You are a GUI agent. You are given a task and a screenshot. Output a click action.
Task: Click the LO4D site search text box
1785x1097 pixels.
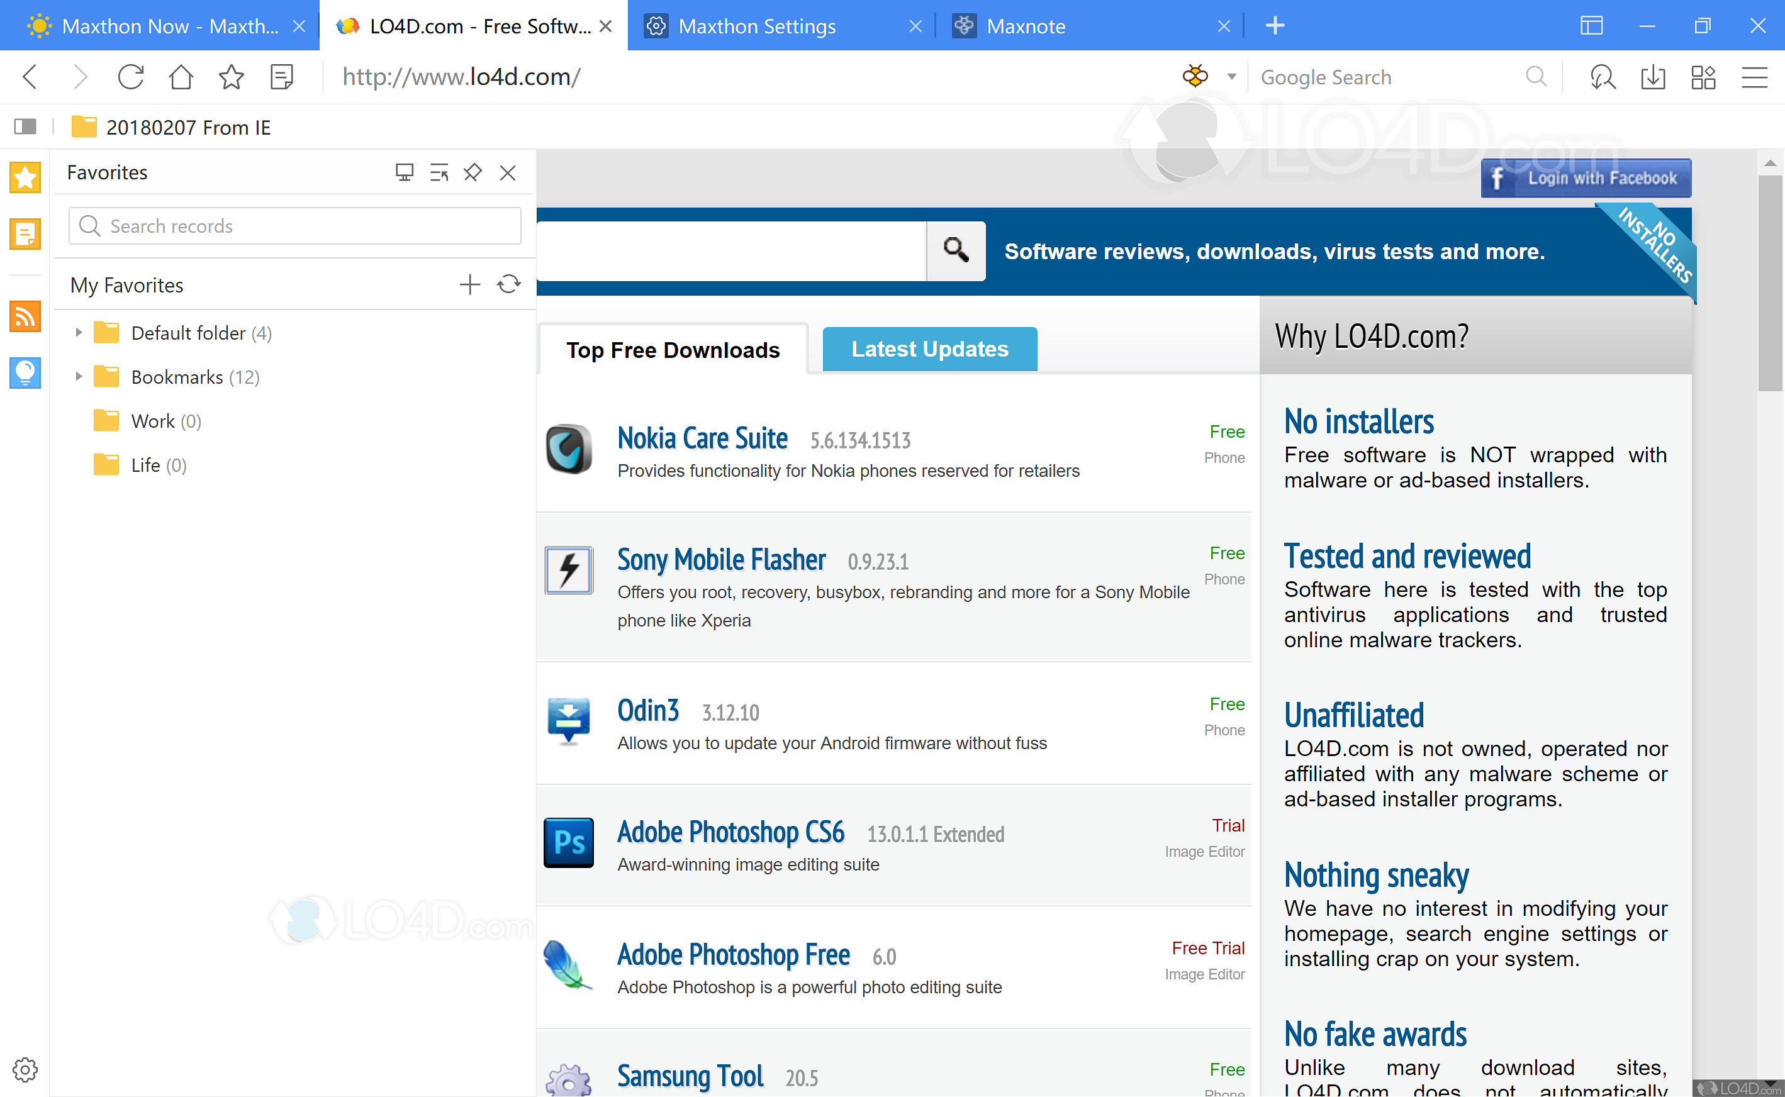tap(731, 250)
